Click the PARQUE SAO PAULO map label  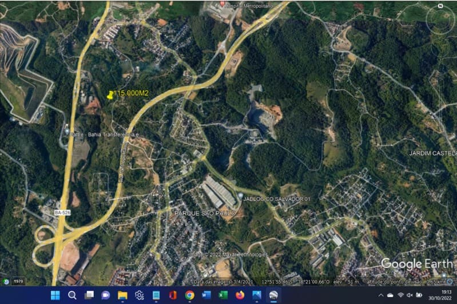click(x=205, y=214)
